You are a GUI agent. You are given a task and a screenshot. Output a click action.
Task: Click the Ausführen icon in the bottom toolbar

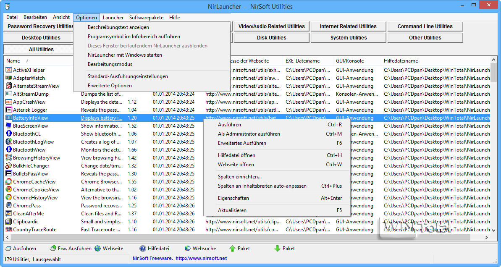point(8,249)
